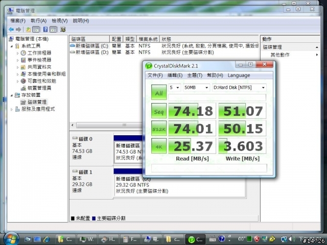
Task: Click the 狀態 column header
Action: [209, 39]
